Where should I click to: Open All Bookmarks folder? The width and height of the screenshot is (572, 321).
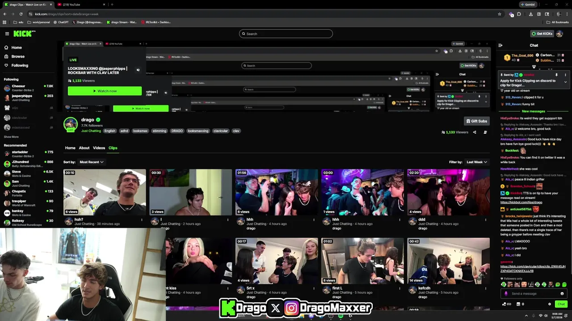click(557, 22)
